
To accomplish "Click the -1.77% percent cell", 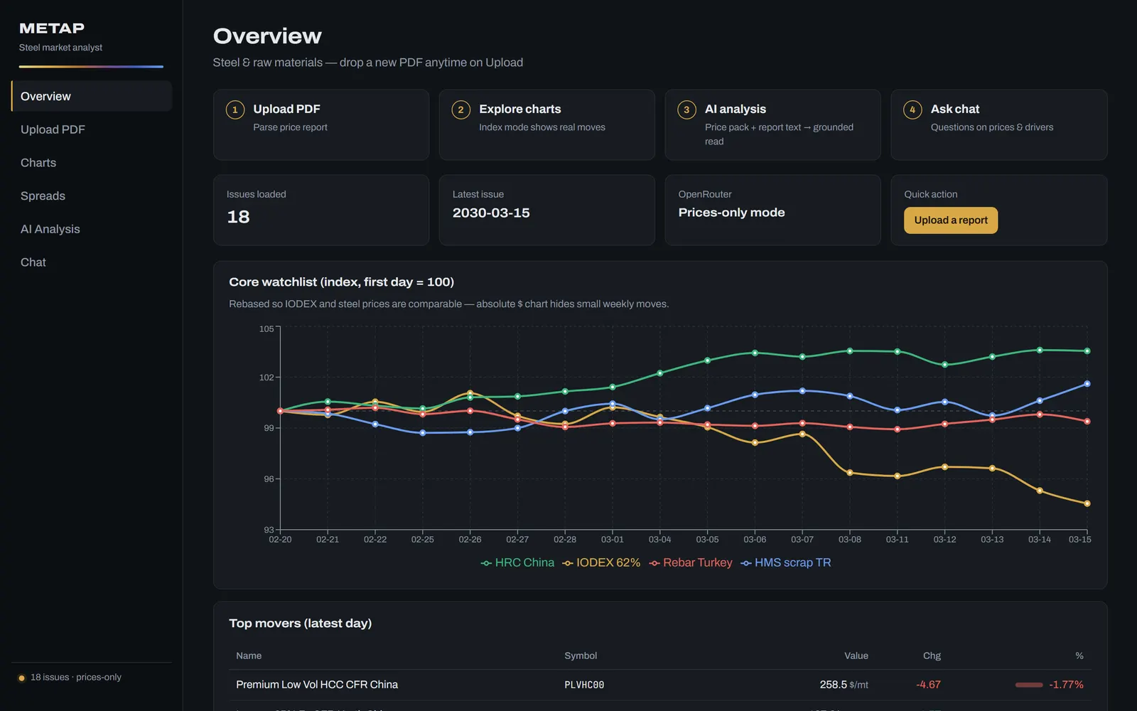I will (x=1066, y=685).
